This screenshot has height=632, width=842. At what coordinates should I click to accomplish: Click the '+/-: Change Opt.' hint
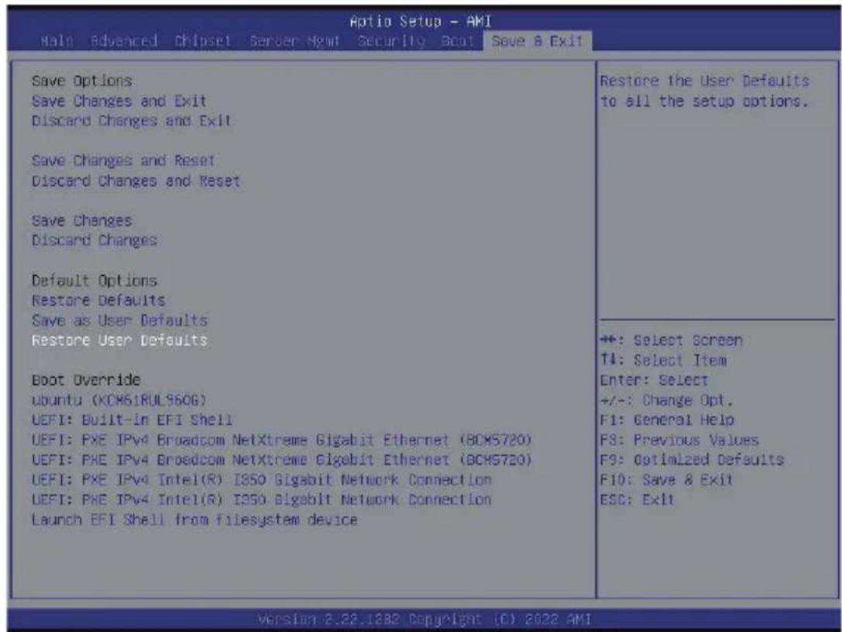coord(666,400)
